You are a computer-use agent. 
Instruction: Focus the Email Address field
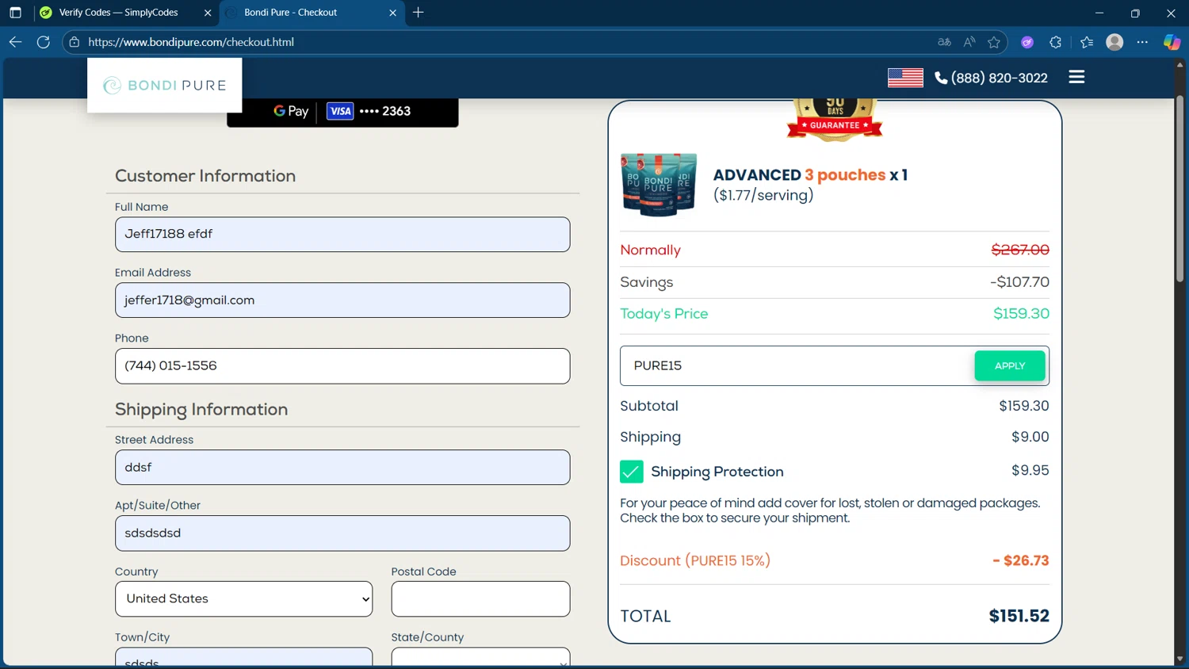(x=342, y=300)
